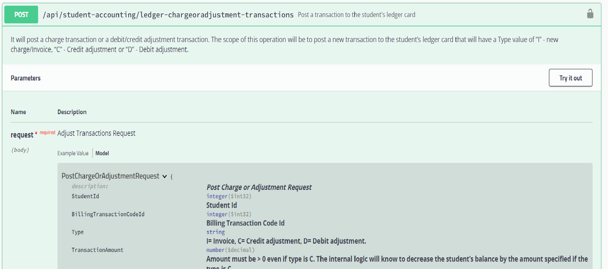The image size is (608, 269).
Task: Click the Try it out button
Action: [x=570, y=78]
